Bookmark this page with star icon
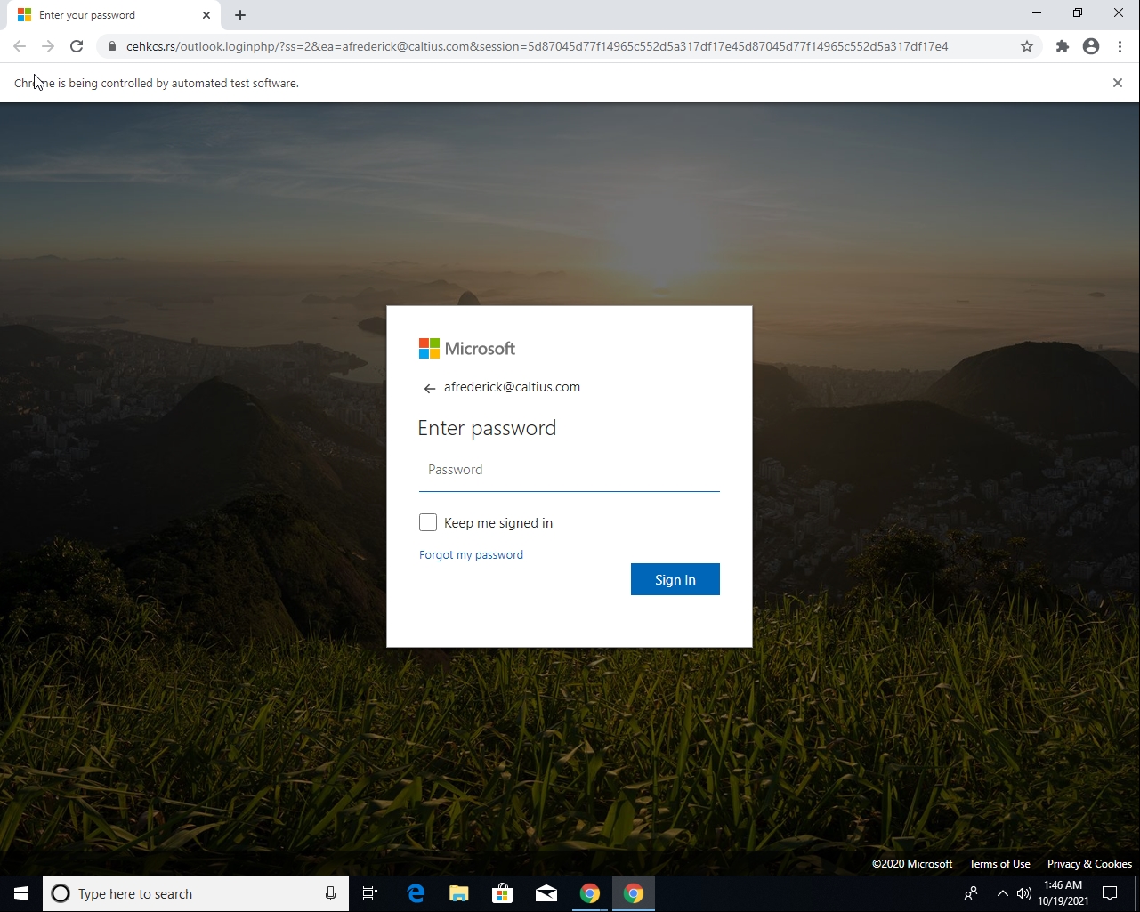1140x912 pixels. point(1027,46)
